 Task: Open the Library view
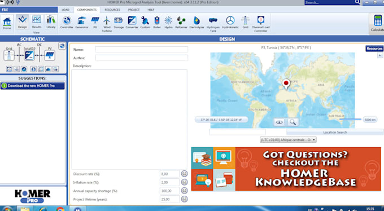[x=51, y=22]
